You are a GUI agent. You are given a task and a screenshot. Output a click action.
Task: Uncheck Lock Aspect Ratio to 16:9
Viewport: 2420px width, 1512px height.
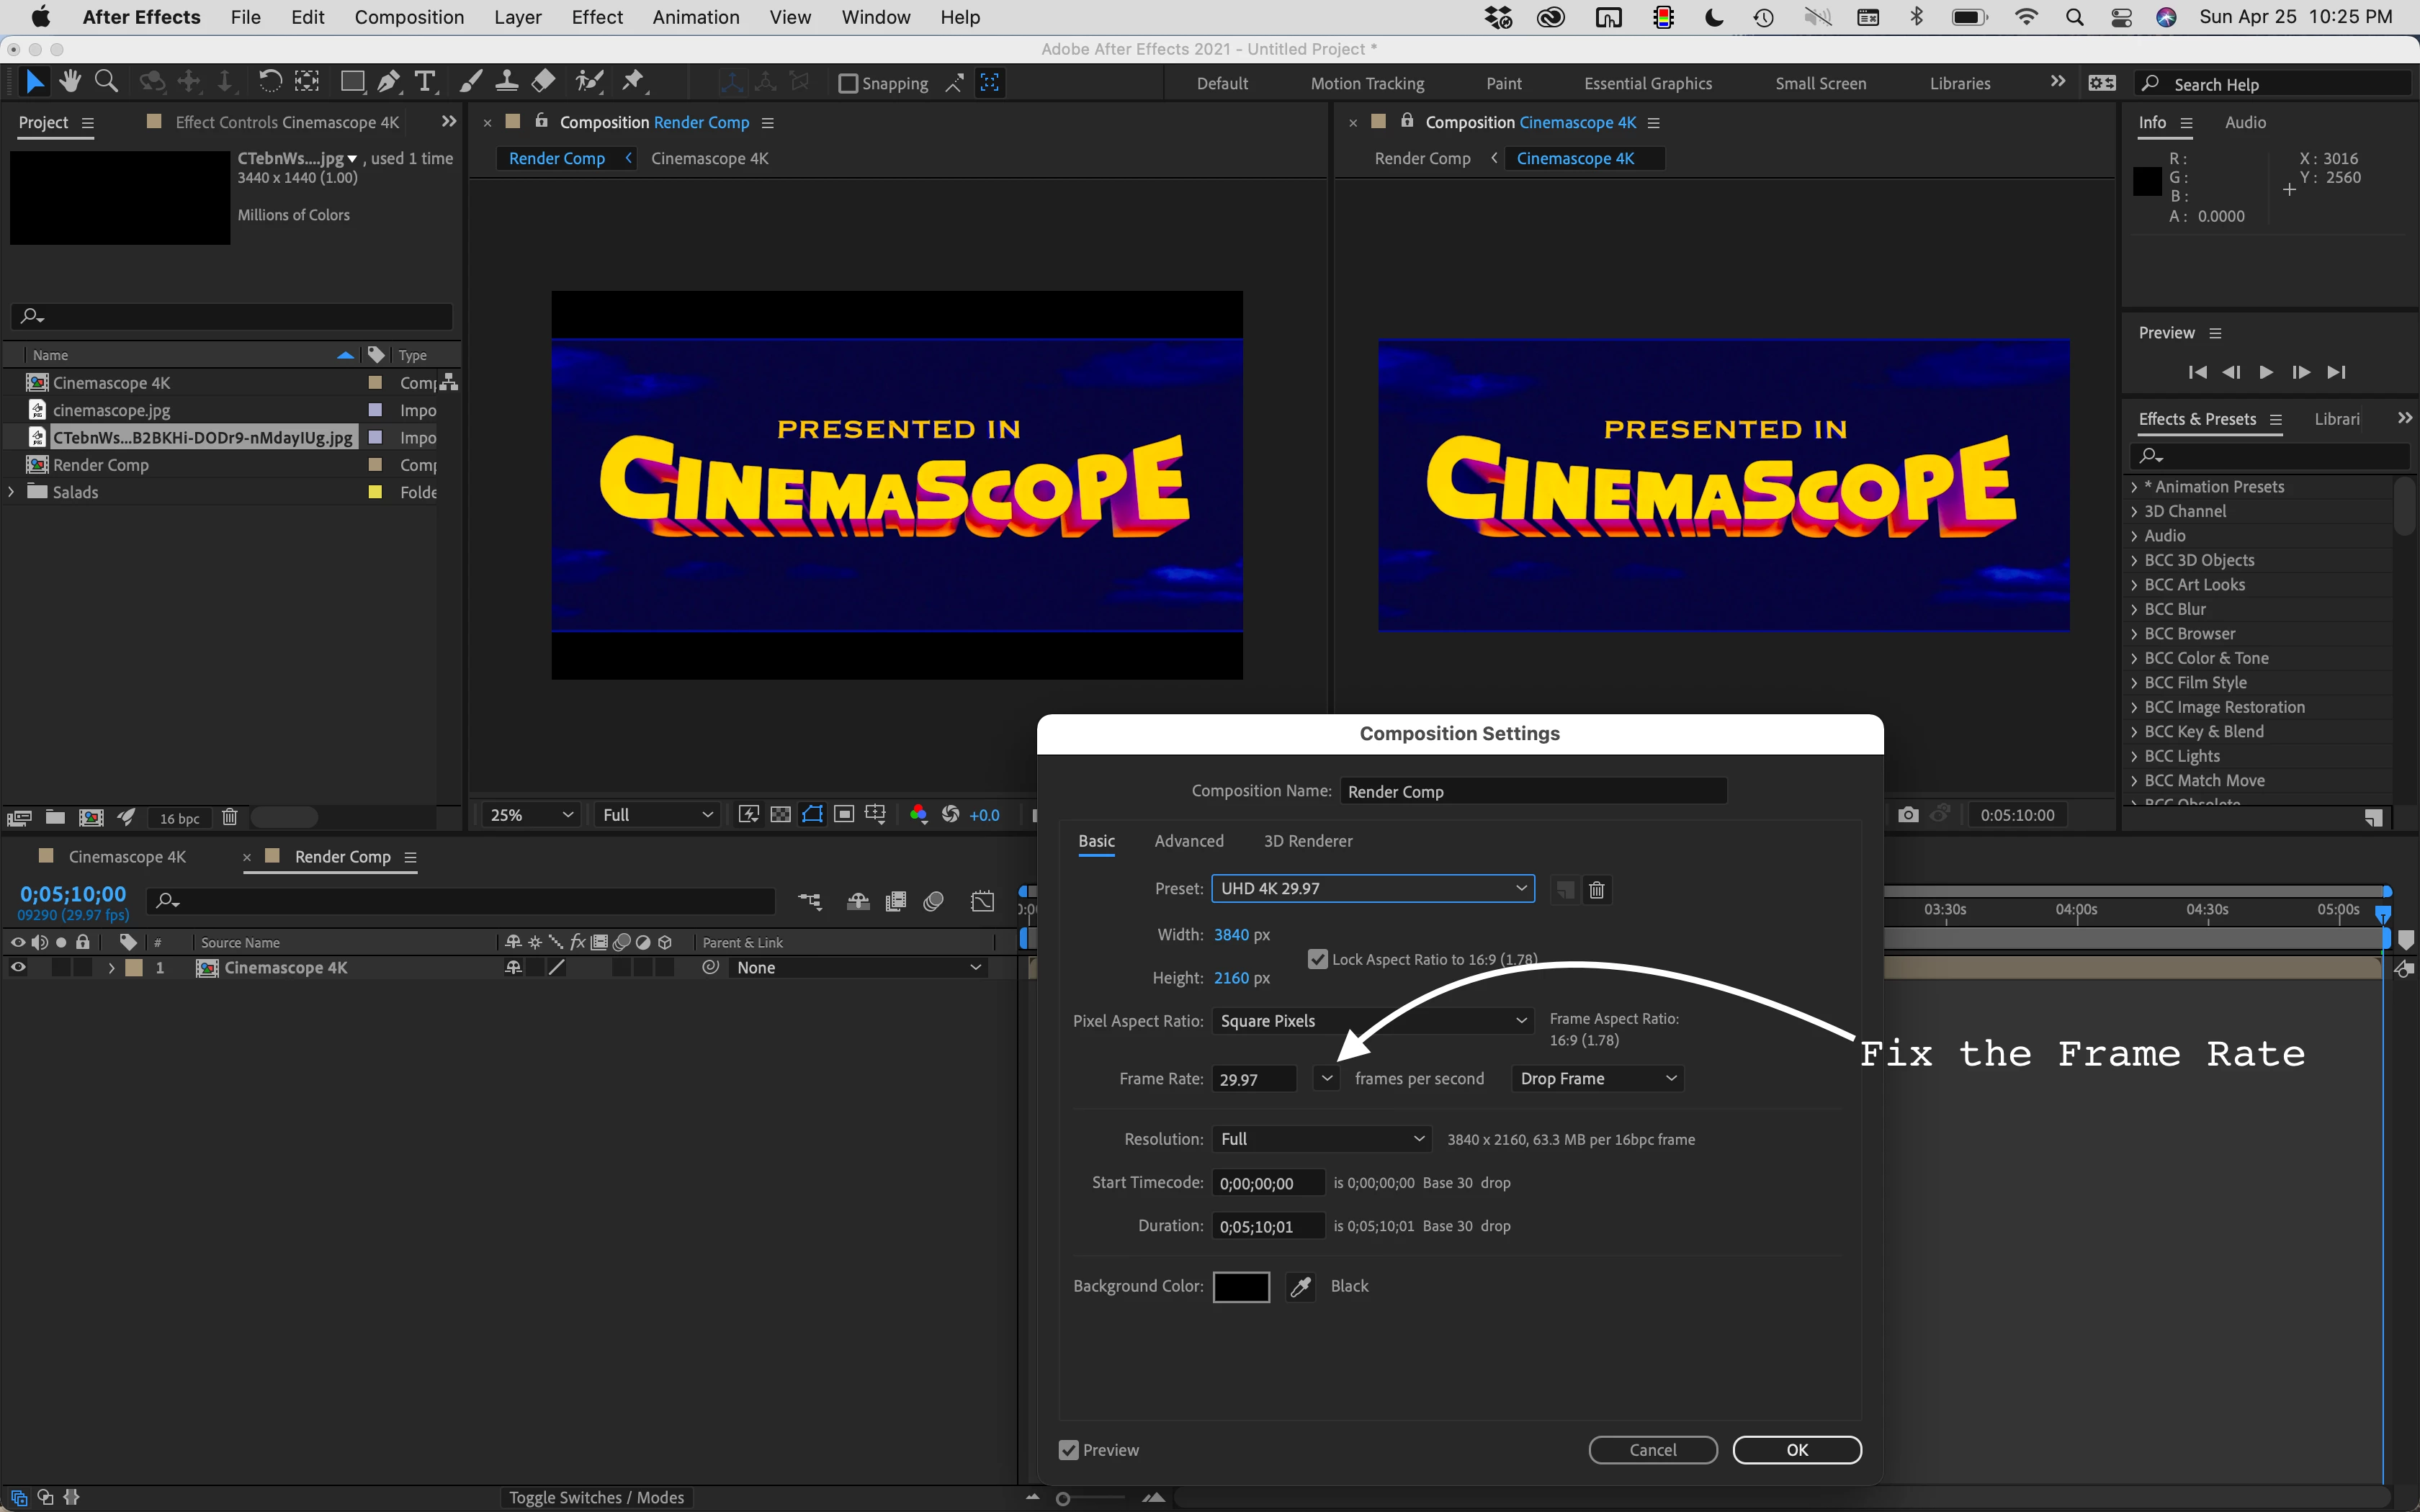pyautogui.click(x=1318, y=959)
